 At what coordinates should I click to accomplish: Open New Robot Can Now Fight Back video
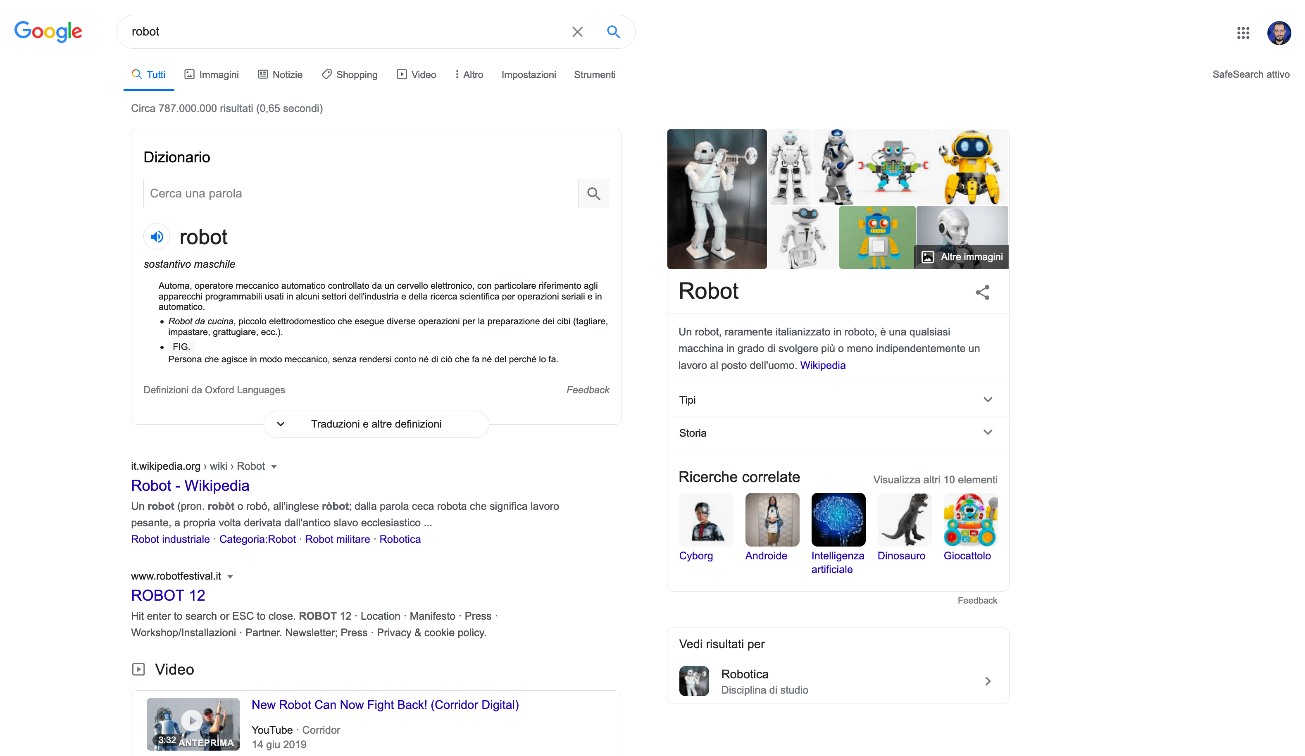point(385,705)
